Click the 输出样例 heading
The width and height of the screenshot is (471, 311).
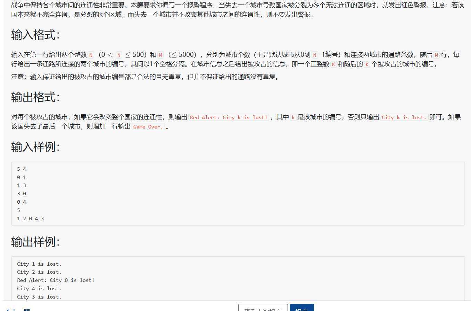point(35,242)
